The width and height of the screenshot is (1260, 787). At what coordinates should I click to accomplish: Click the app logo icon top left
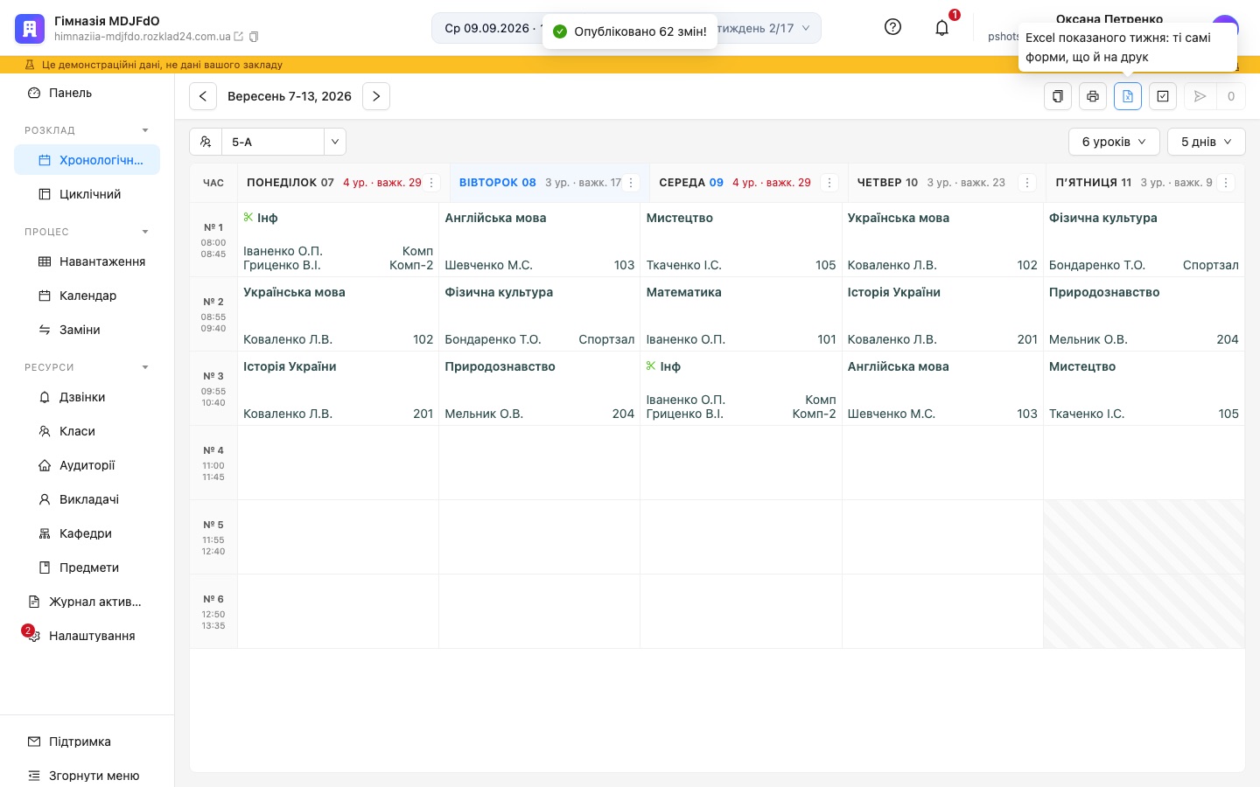point(29,29)
